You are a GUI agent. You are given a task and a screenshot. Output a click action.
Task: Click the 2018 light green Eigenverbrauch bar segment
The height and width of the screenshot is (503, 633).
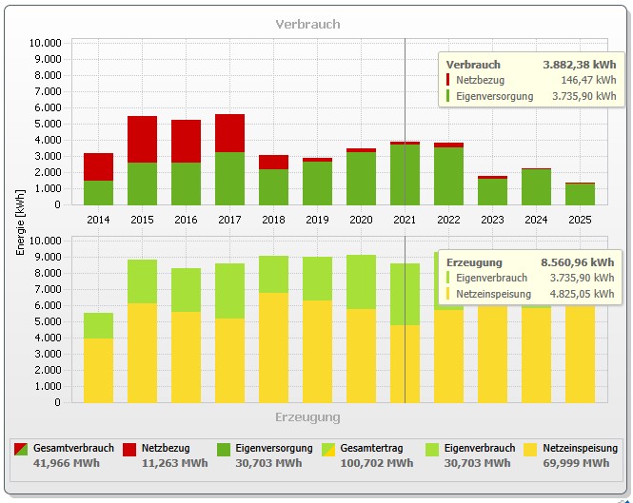click(x=273, y=274)
